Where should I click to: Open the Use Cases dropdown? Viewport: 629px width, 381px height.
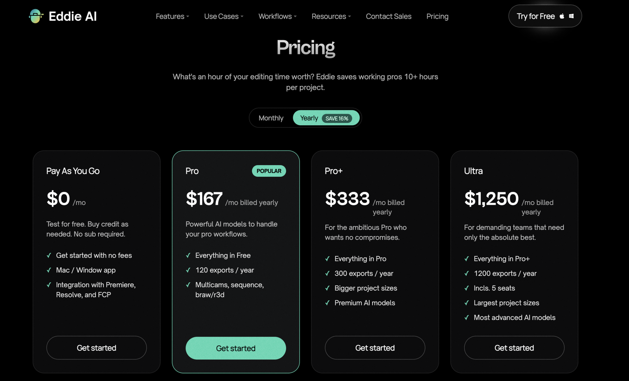coord(224,16)
